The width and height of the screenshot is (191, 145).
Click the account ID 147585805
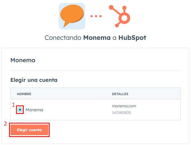(121, 113)
